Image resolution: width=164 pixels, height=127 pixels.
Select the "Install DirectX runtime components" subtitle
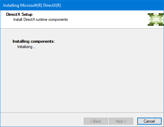tap(40, 19)
